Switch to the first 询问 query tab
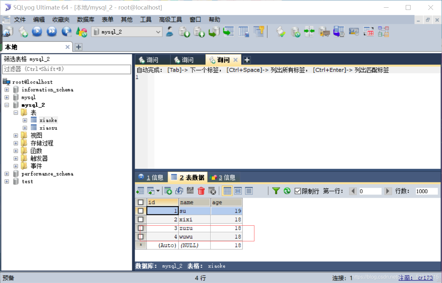The image size is (442, 283). point(153,60)
